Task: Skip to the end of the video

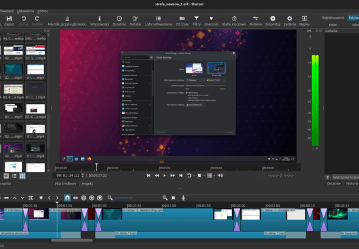Action: 181,176
